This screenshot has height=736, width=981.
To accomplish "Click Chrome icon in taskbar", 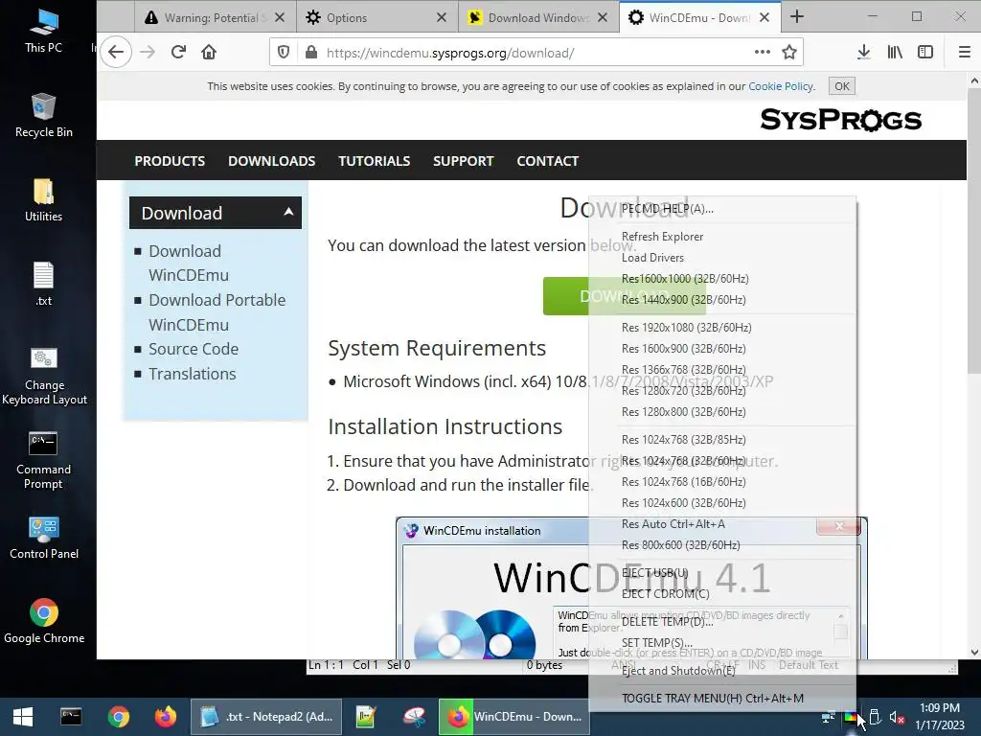I will [x=118, y=717].
